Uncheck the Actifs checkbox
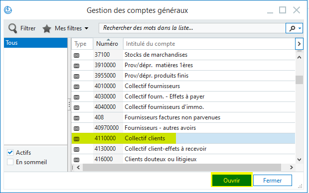Viewport: 309px width, 193px height. point(10,153)
